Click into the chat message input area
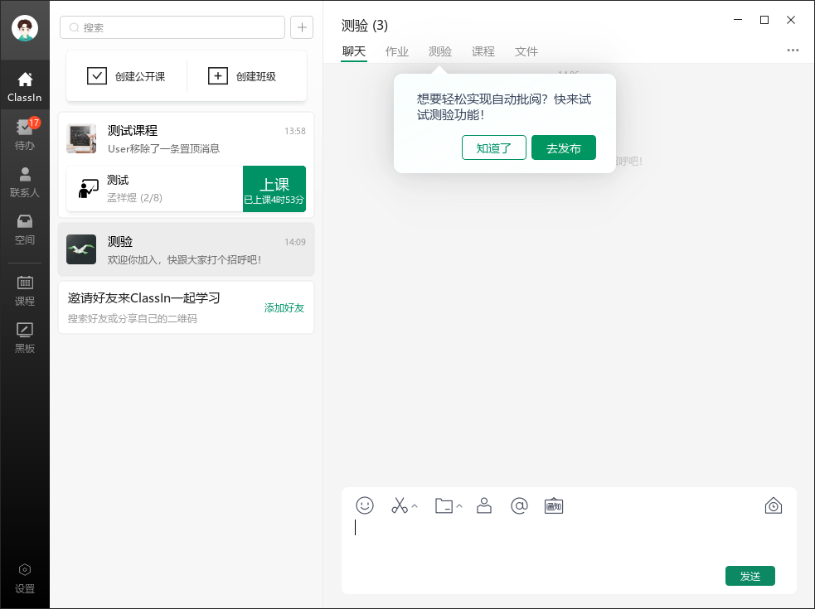This screenshot has height=609, width=815. click(x=569, y=540)
